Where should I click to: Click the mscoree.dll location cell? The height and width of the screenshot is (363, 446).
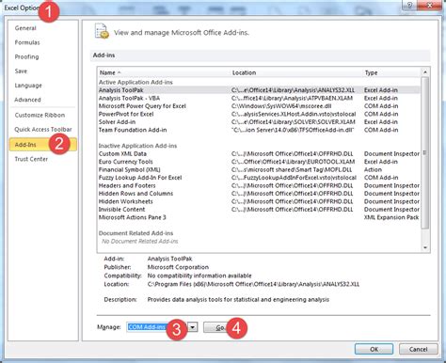pyautogui.click(x=281, y=106)
